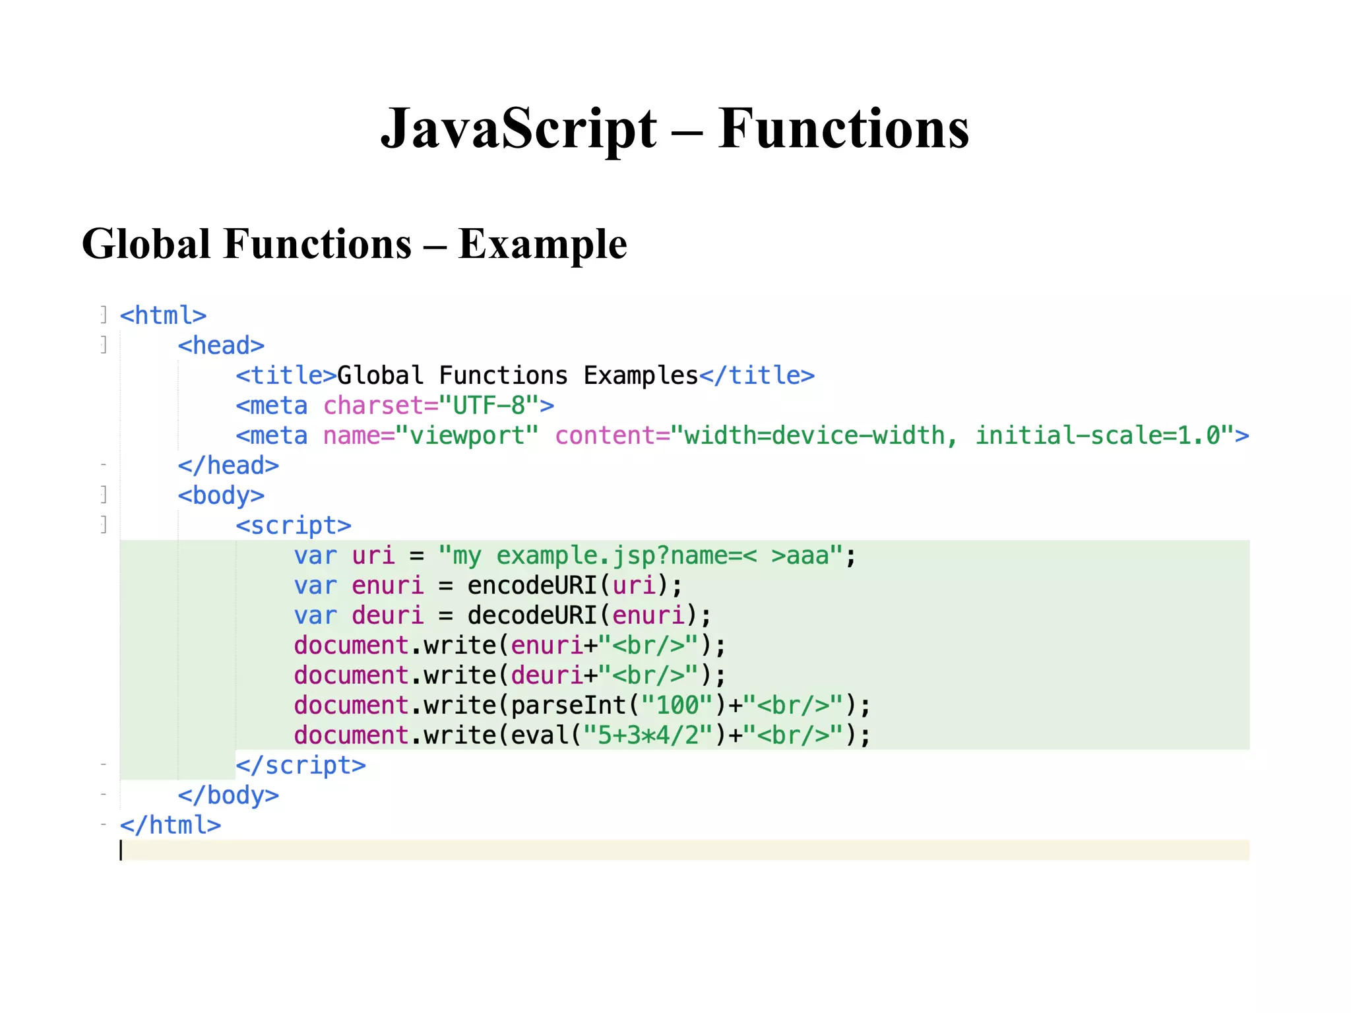Image resolution: width=1351 pixels, height=1013 pixels.
Task: Click the closing </html> tag
Action: 170,825
